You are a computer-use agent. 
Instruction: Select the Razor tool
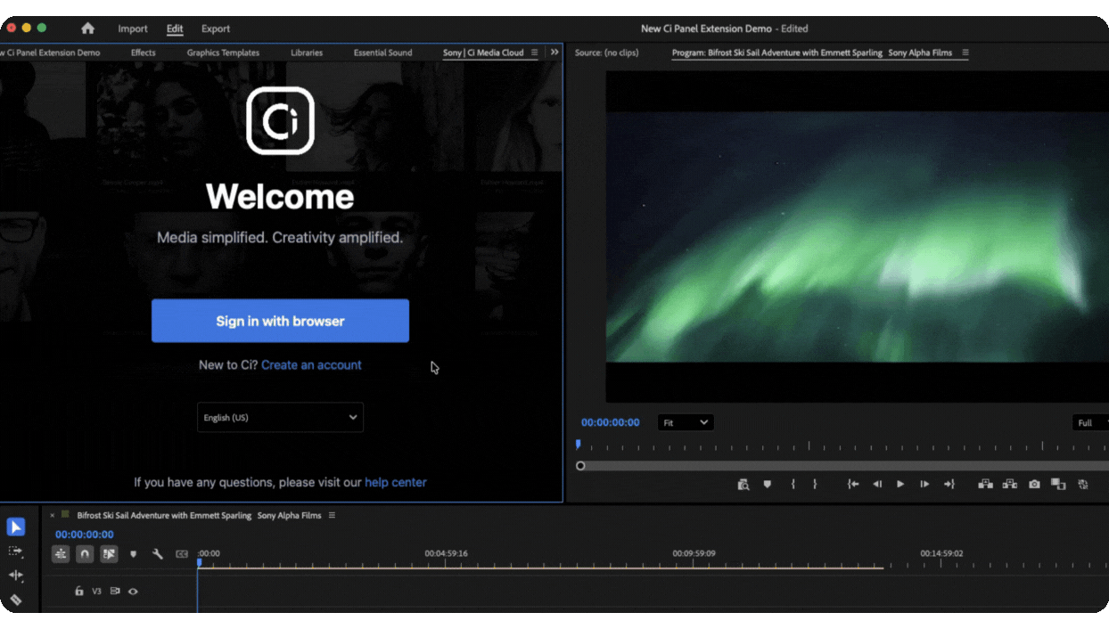(x=15, y=600)
